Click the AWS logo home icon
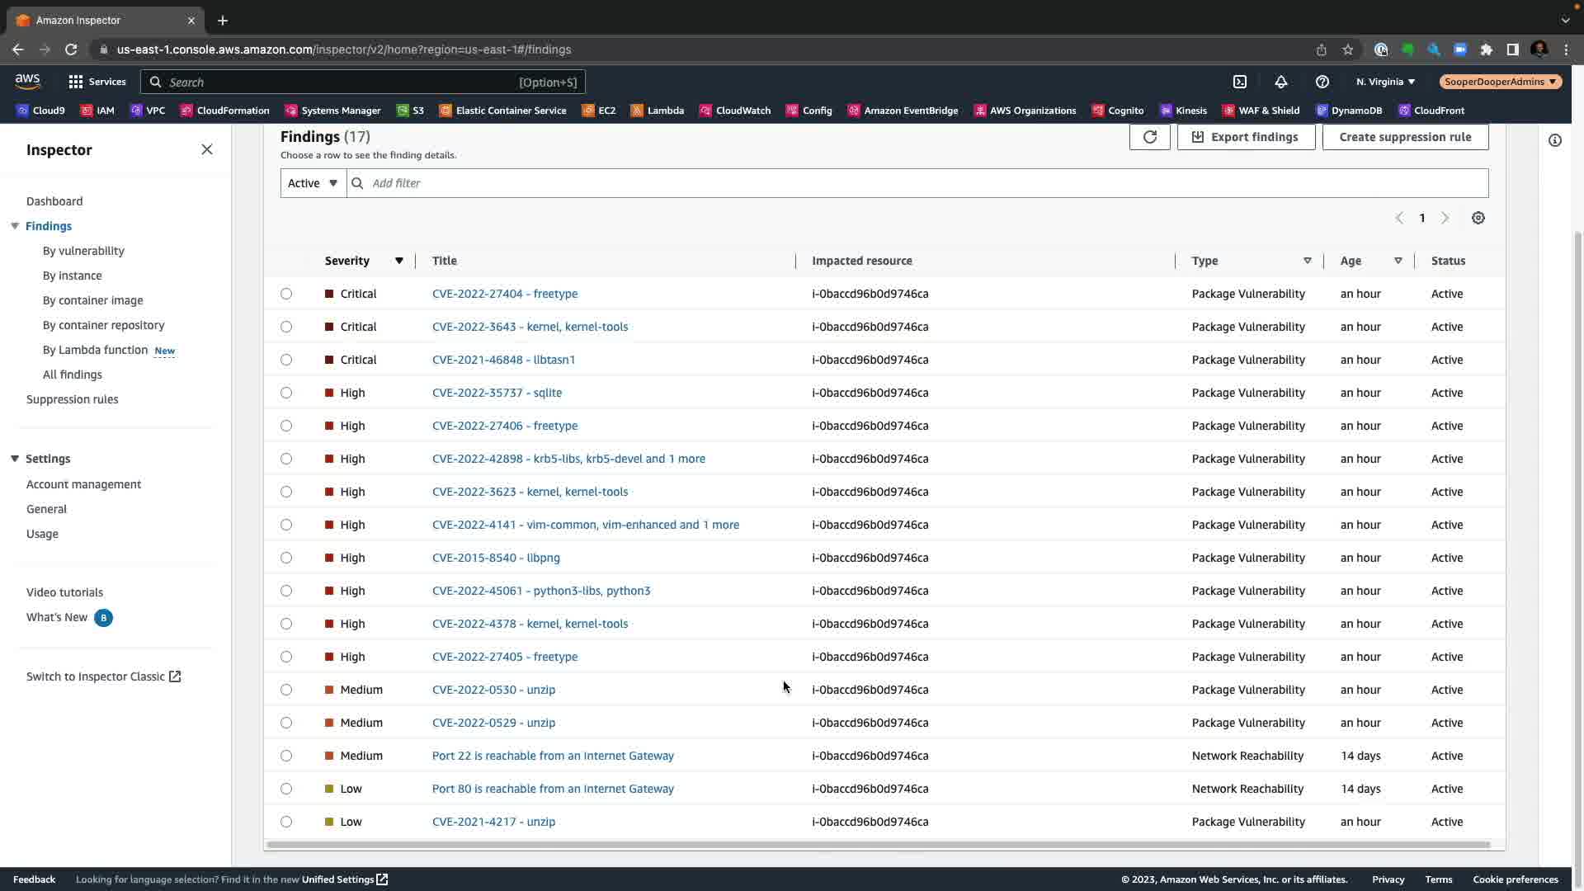 click(27, 81)
